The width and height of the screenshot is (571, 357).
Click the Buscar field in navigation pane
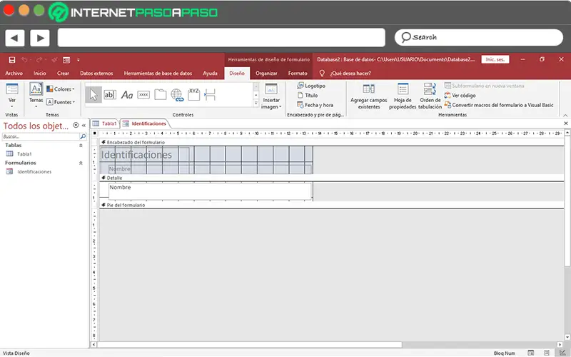coord(41,136)
